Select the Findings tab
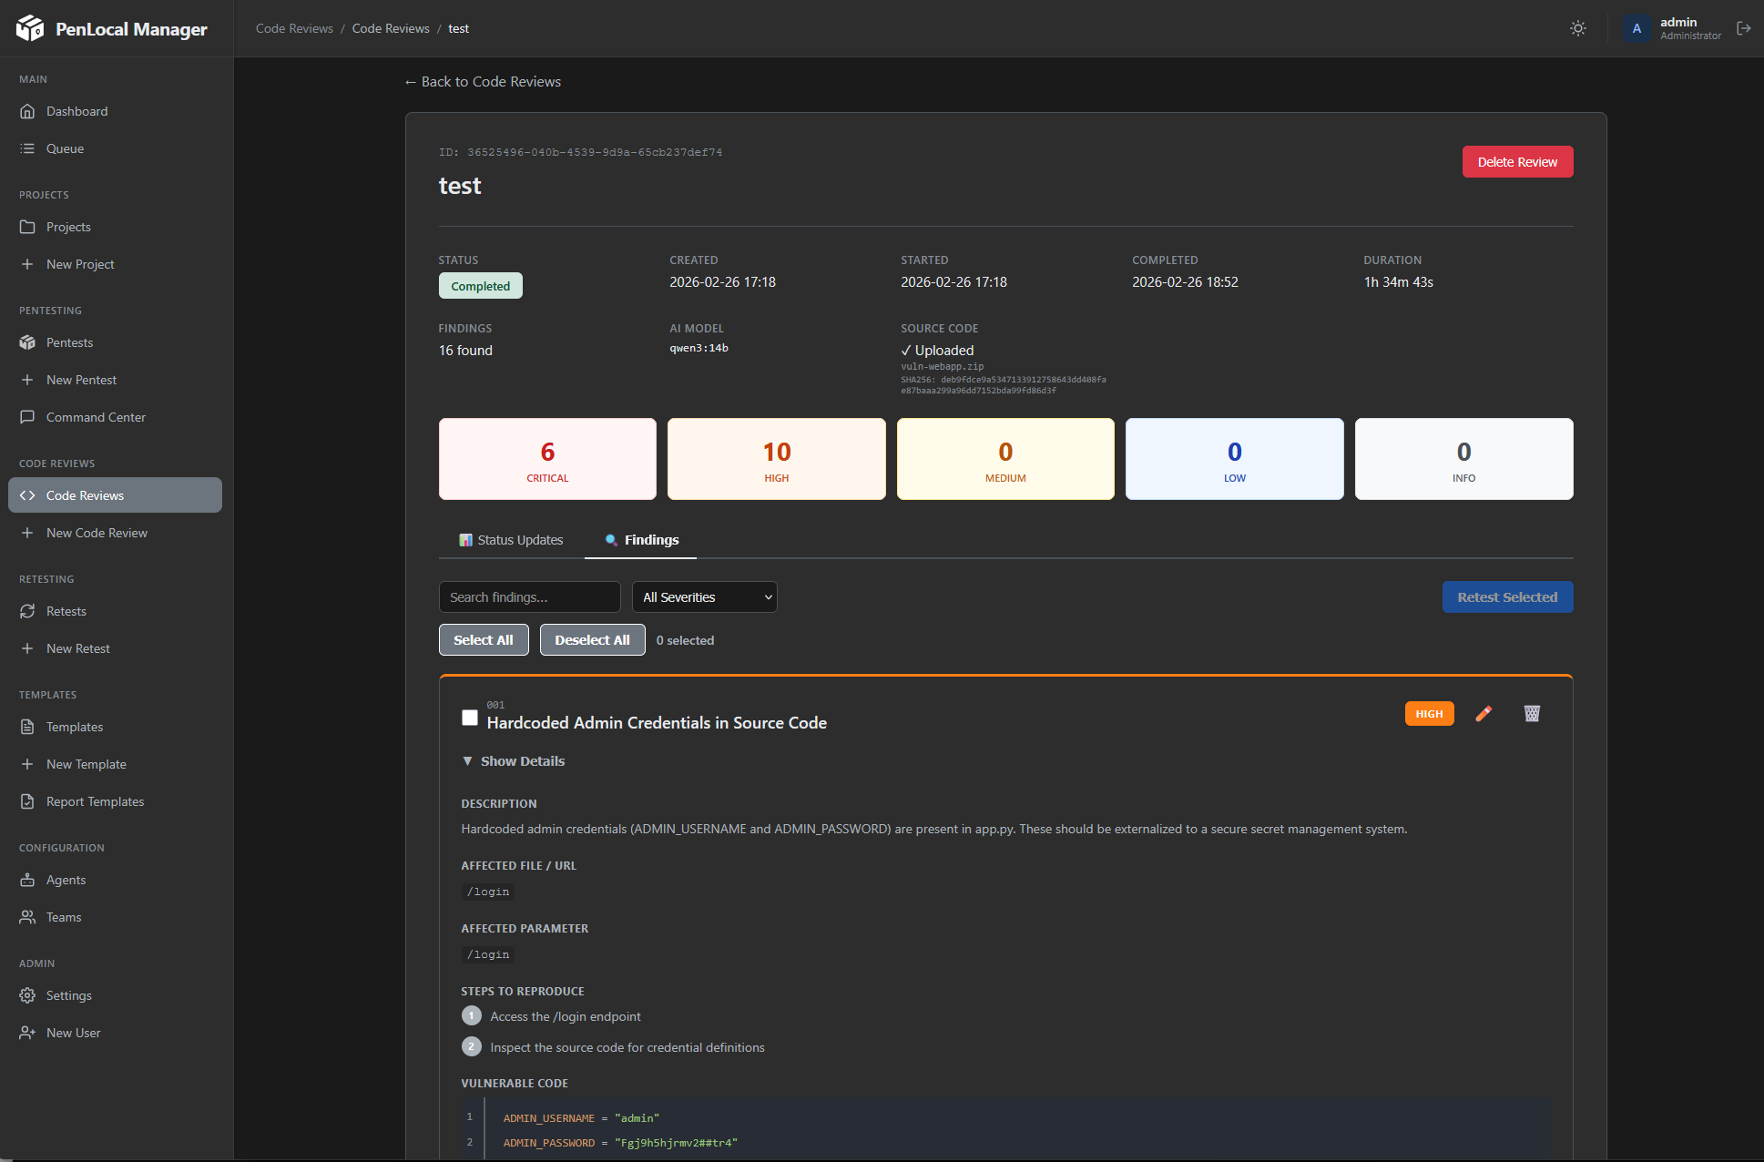 pyautogui.click(x=642, y=540)
